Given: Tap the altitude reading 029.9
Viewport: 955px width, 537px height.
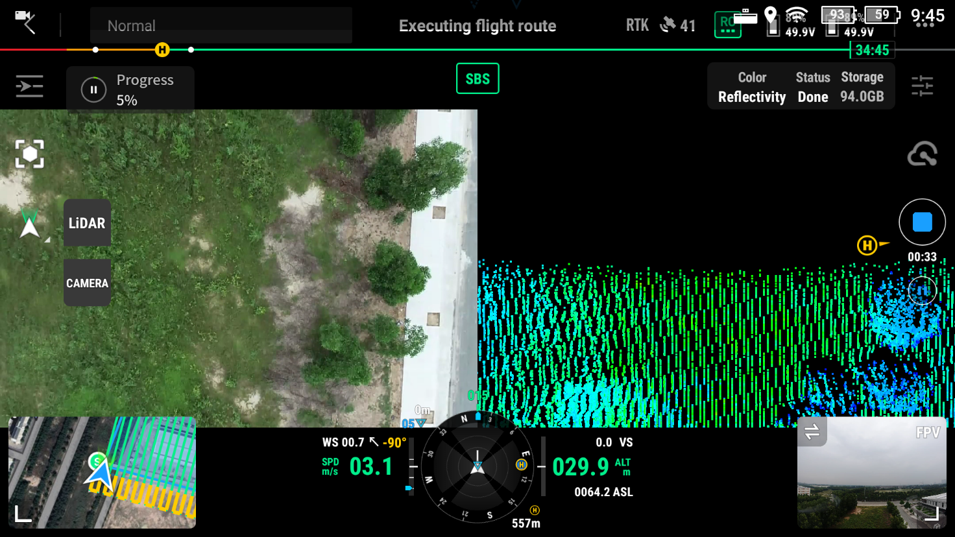Looking at the screenshot, I should click(581, 467).
